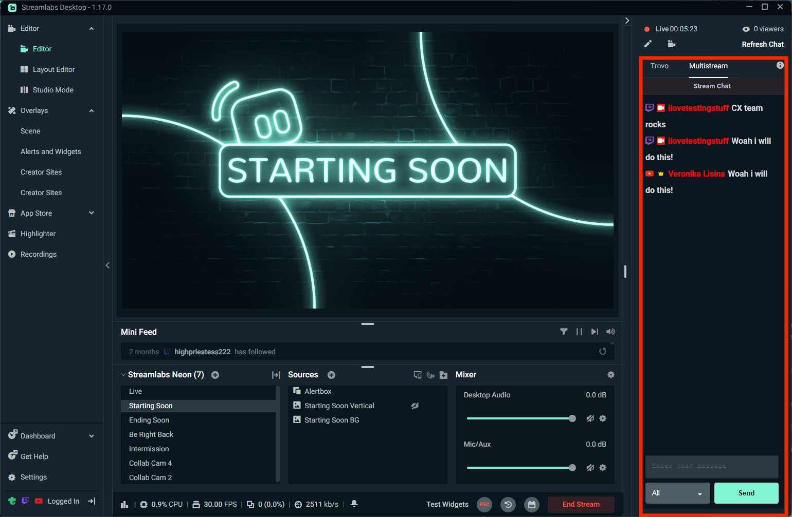
Task: Add a new source with the plus icon
Action: (331, 375)
